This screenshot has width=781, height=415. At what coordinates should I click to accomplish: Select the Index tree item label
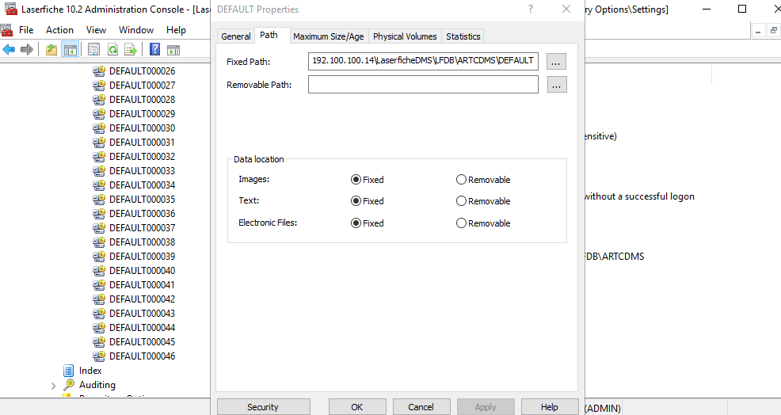click(90, 371)
